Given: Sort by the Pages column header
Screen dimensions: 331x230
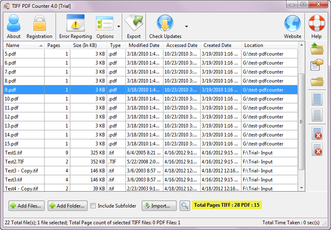Looking at the screenshot, I should pos(57,45).
